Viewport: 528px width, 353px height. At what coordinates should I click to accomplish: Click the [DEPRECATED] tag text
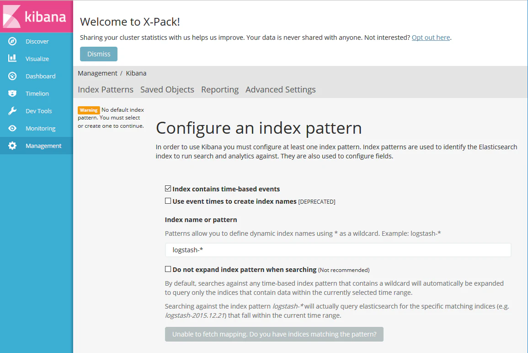pos(316,201)
